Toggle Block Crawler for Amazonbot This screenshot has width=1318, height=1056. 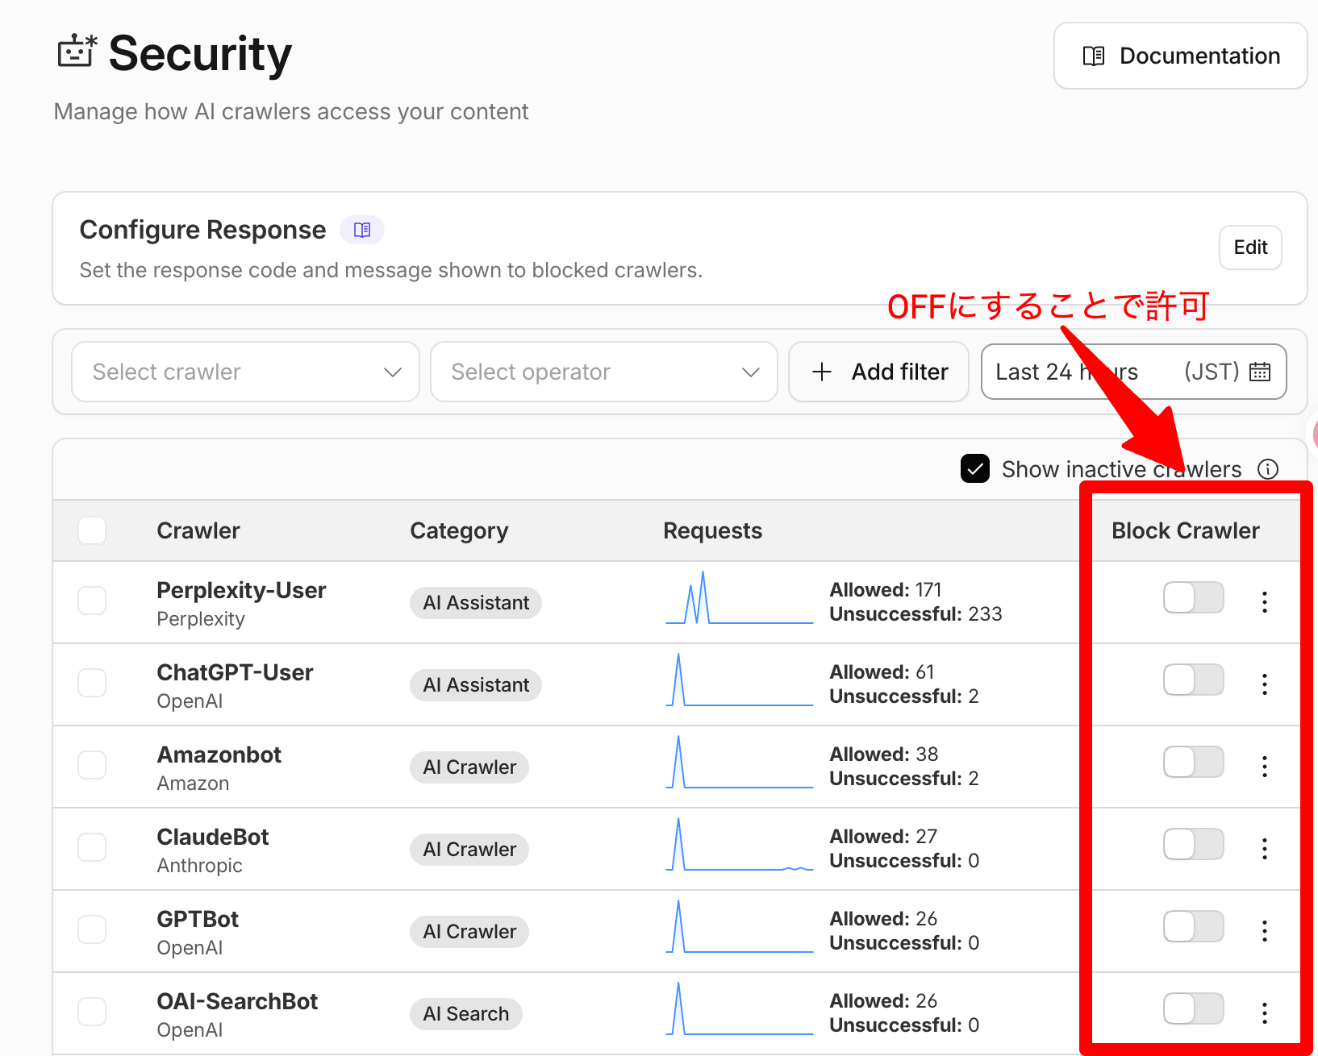pyautogui.click(x=1193, y=762)
